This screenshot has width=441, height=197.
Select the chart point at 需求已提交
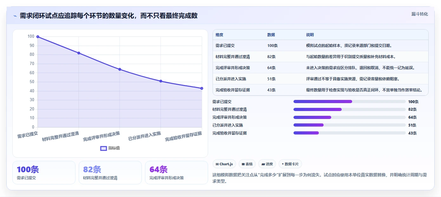(x=38, y=37)
